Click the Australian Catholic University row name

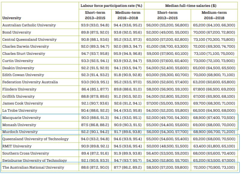coord(29,25)
